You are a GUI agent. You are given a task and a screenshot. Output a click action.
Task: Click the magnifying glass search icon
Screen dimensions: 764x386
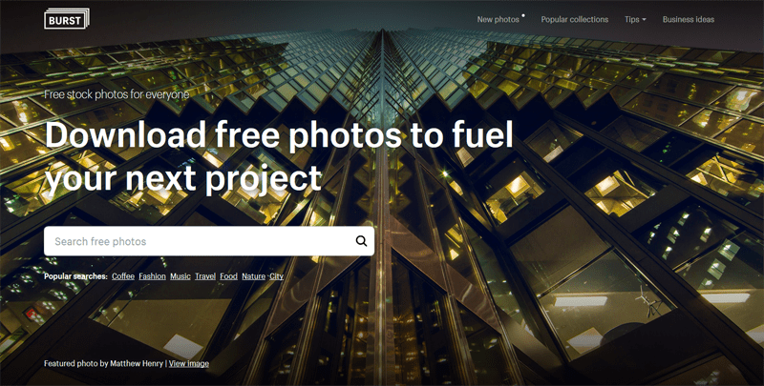(x=361, y=241)
